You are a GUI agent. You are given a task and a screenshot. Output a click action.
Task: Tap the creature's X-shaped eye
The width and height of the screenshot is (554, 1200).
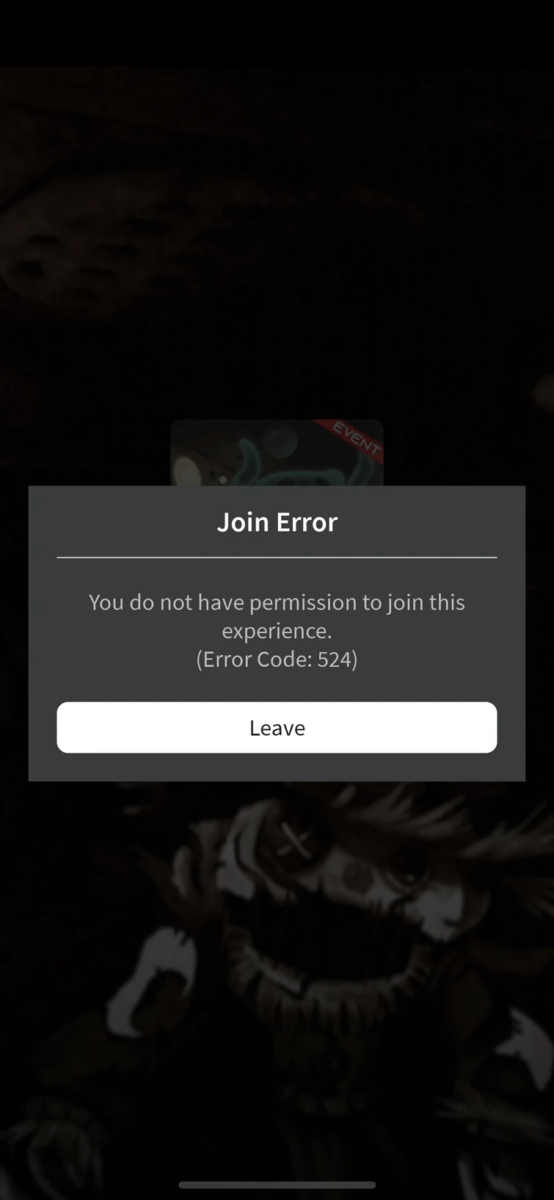(295, 841)
